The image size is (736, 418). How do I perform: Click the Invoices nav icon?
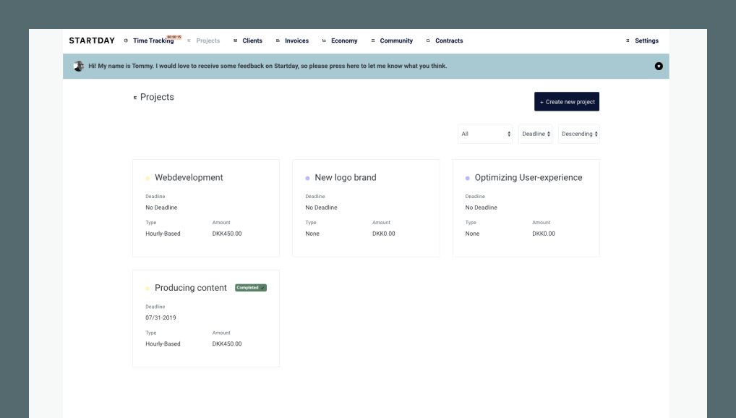pyautogui.click(x=278, y=41)
